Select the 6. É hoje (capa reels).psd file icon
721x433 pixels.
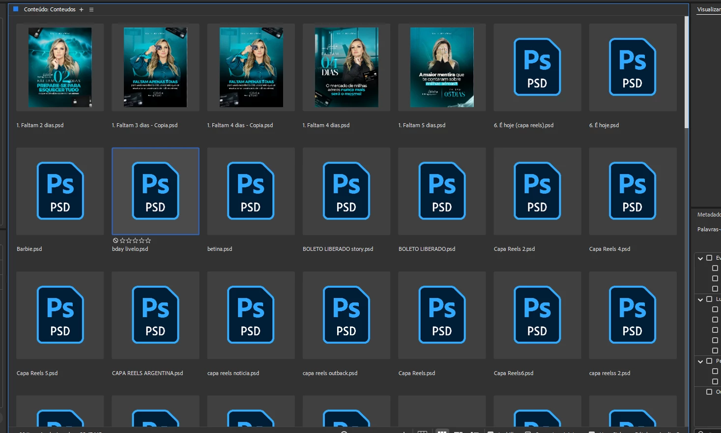tap(537, 67)
